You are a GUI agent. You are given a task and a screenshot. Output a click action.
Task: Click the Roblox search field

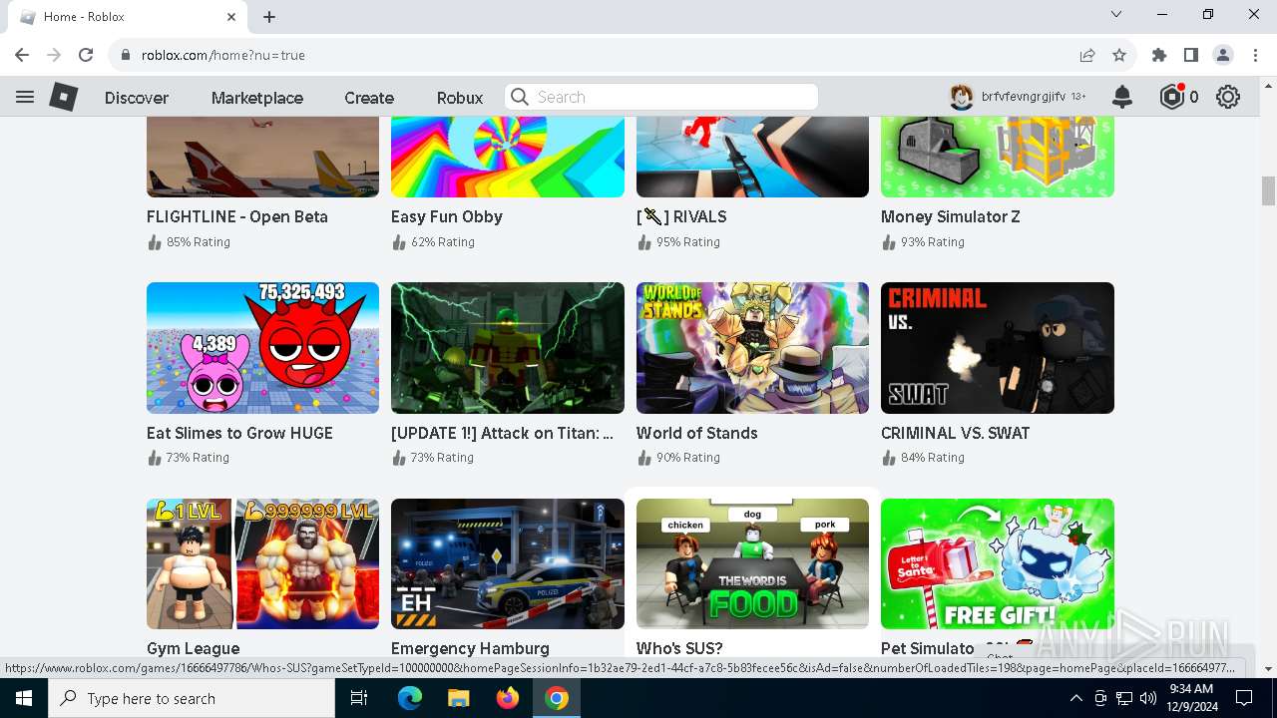click(x=661, y=97)
